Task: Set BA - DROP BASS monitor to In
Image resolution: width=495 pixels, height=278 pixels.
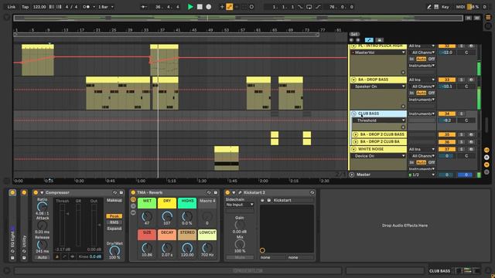Action: point(411,93)
